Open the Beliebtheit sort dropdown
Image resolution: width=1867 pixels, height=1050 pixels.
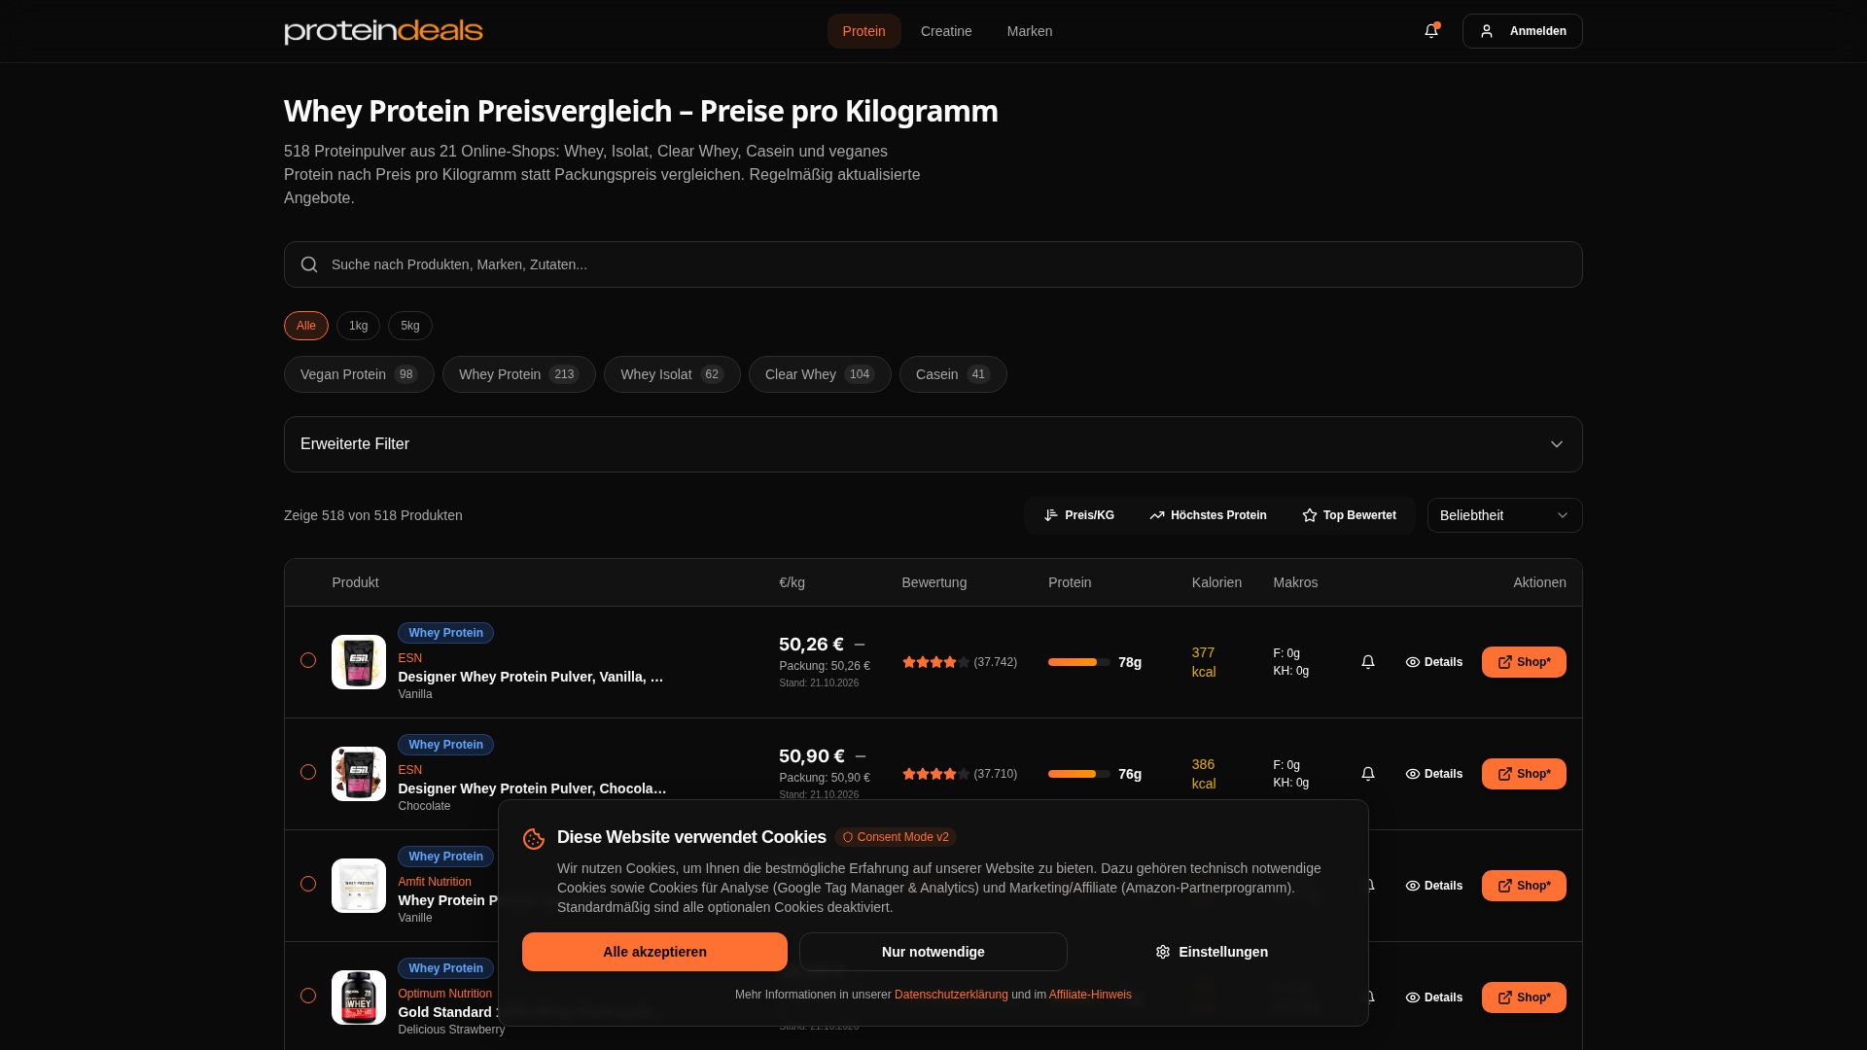pyautogui.click(x=1505, y=515)
